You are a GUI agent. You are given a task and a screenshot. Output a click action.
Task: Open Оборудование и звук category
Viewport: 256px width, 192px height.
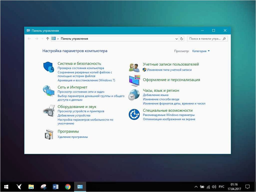77,107
